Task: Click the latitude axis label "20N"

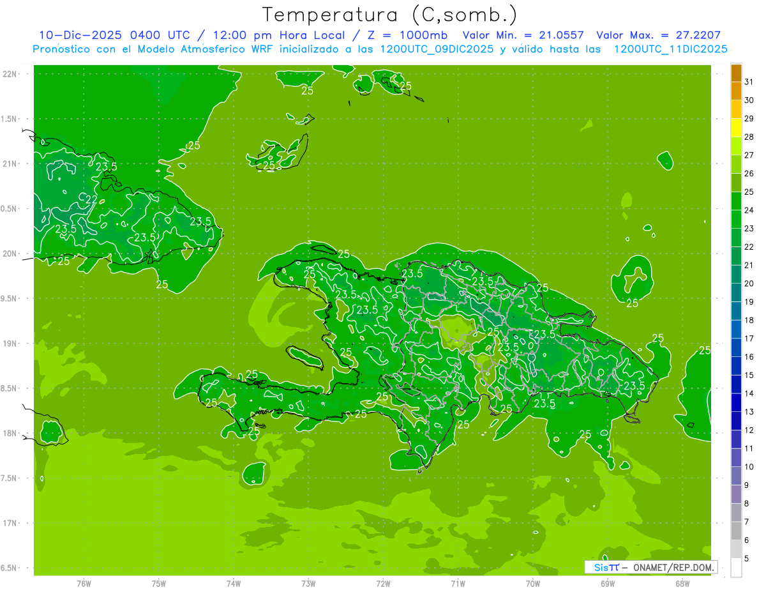Action: click(x=10, y=254)
